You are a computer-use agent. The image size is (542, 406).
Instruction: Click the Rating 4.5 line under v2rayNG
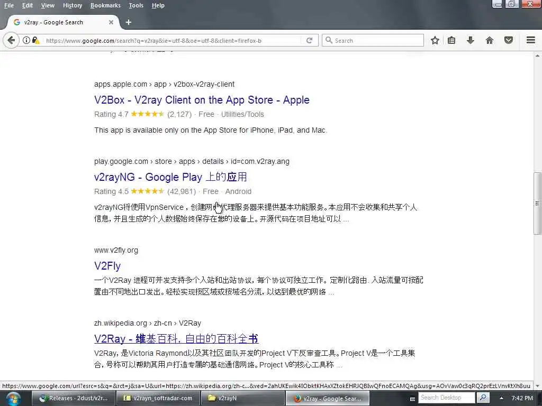[173, 191]
